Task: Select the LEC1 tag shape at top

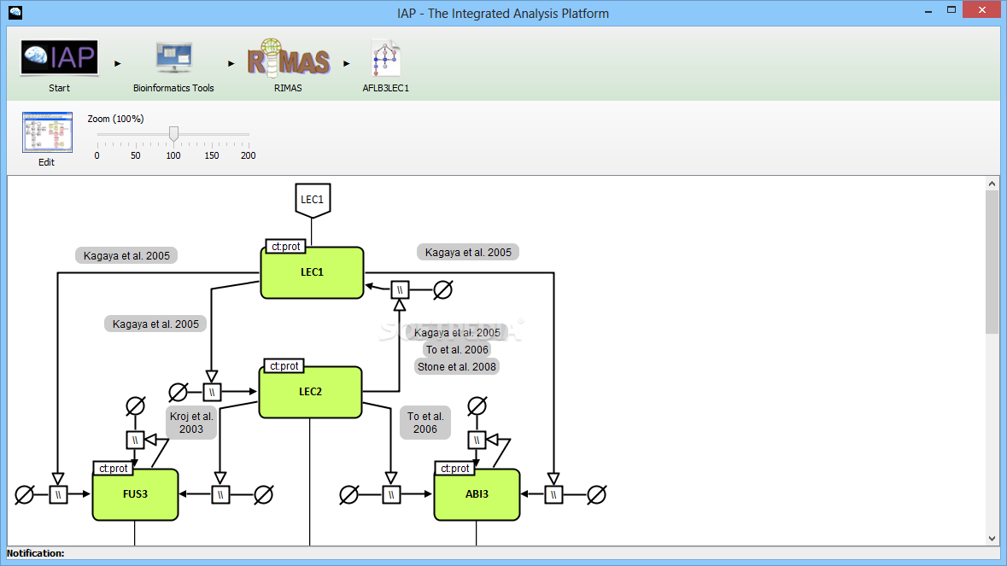Action: [x=313, y=201]
